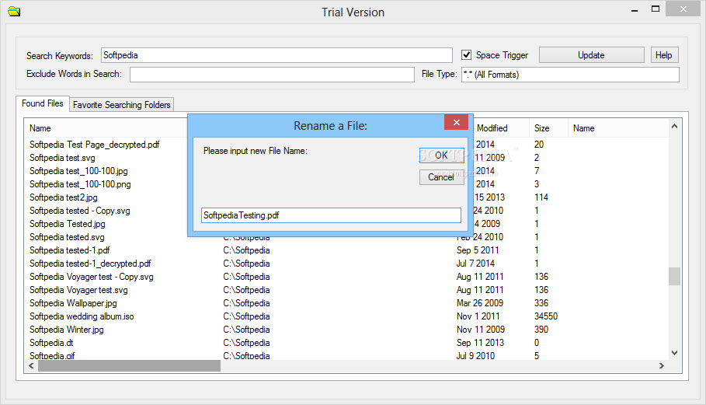Click horizontal scrollbar left arrow
Image resolution: width=706 pixels, height=405 pixels.
pyautogui.click(x=31, y=366)
